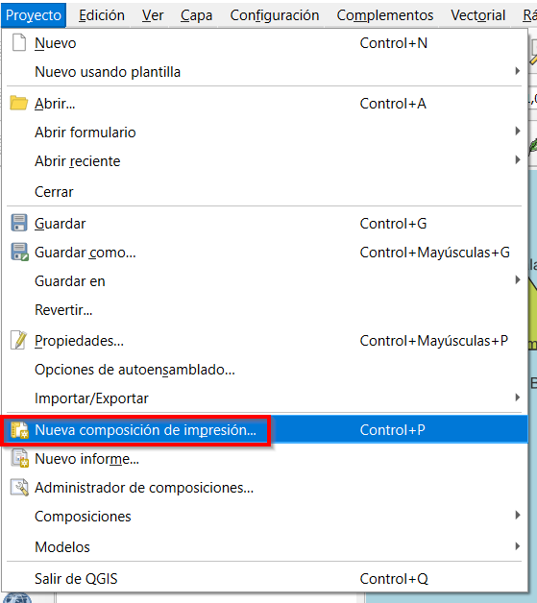Open the Complementos menu
The width and height of the screenshot is (537, 603).
click(385, 15)
